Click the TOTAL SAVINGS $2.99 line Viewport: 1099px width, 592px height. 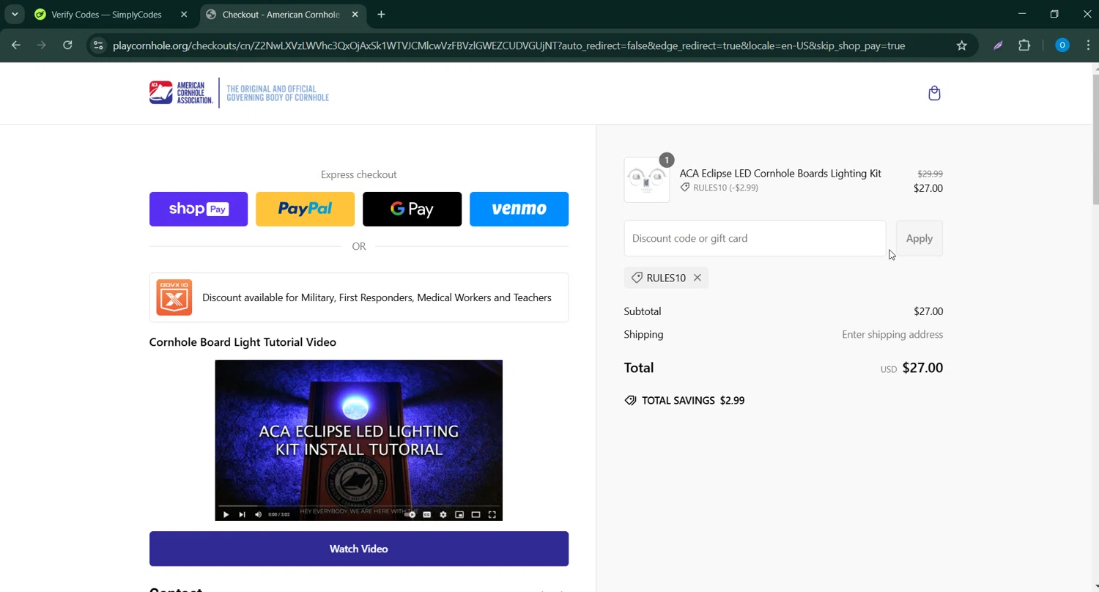point(684,401)
